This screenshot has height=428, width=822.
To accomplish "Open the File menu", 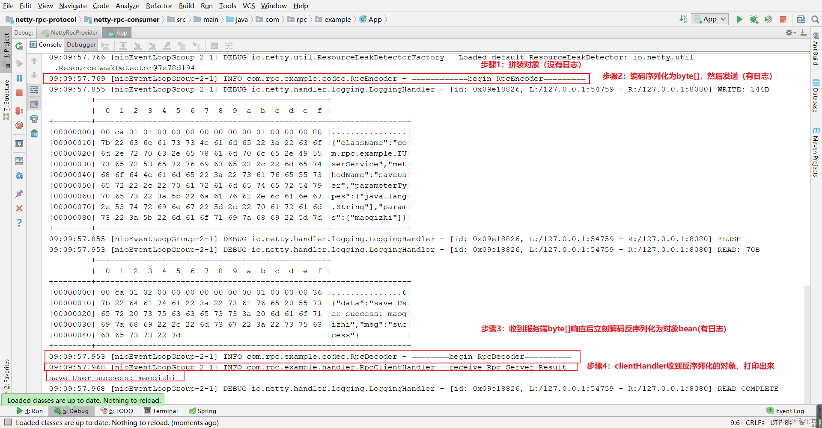I will point(8,6).
